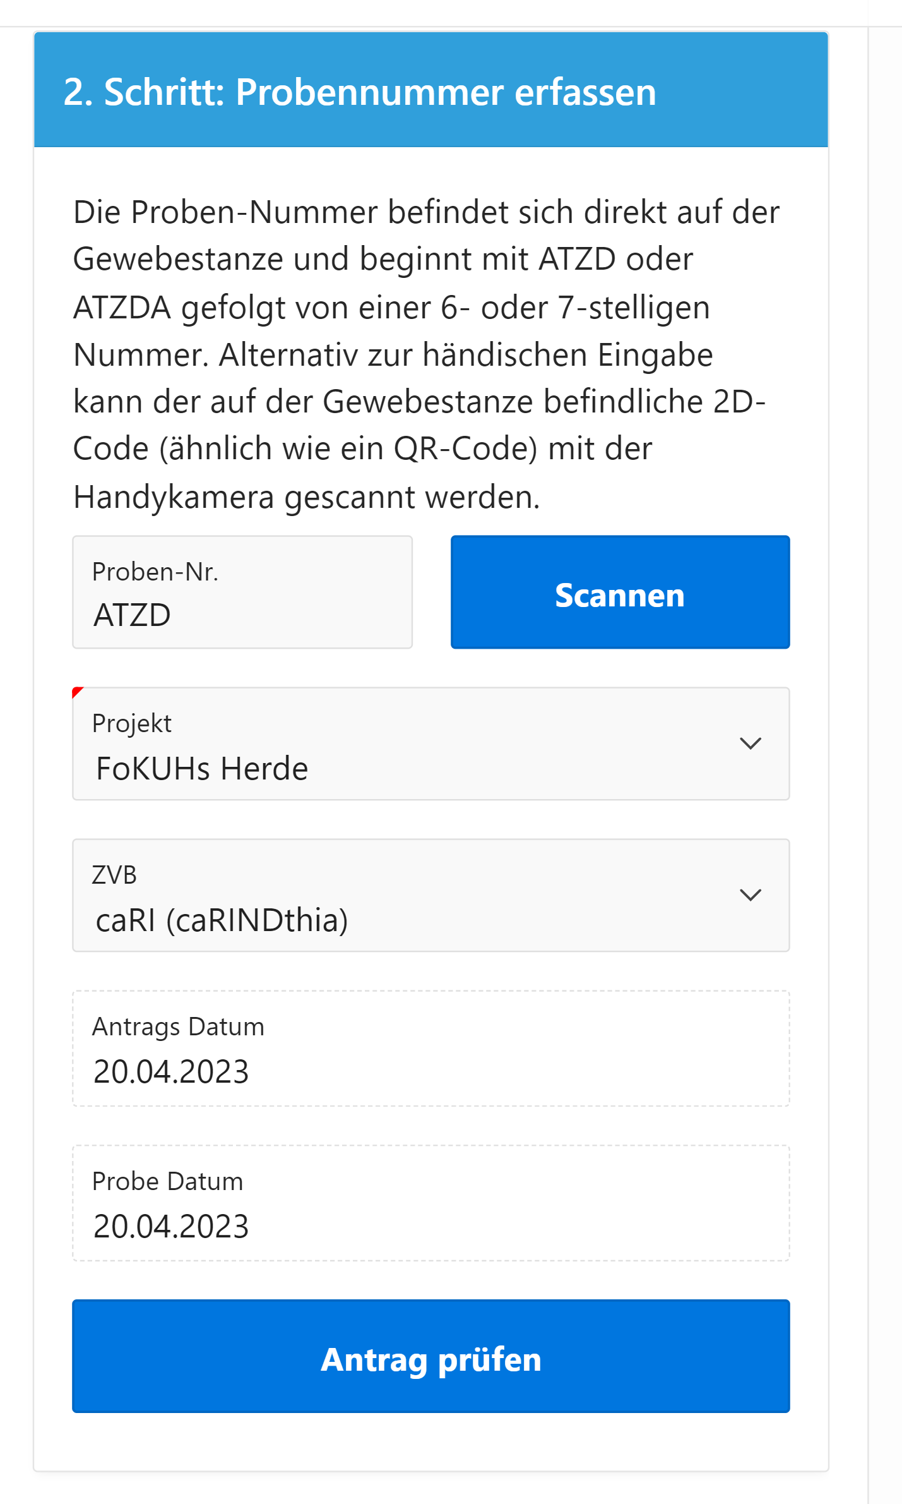Viewport: 902px width, 1504px height.
Task: Click the Antrag prüfen button
Action: click(431, 1356)
